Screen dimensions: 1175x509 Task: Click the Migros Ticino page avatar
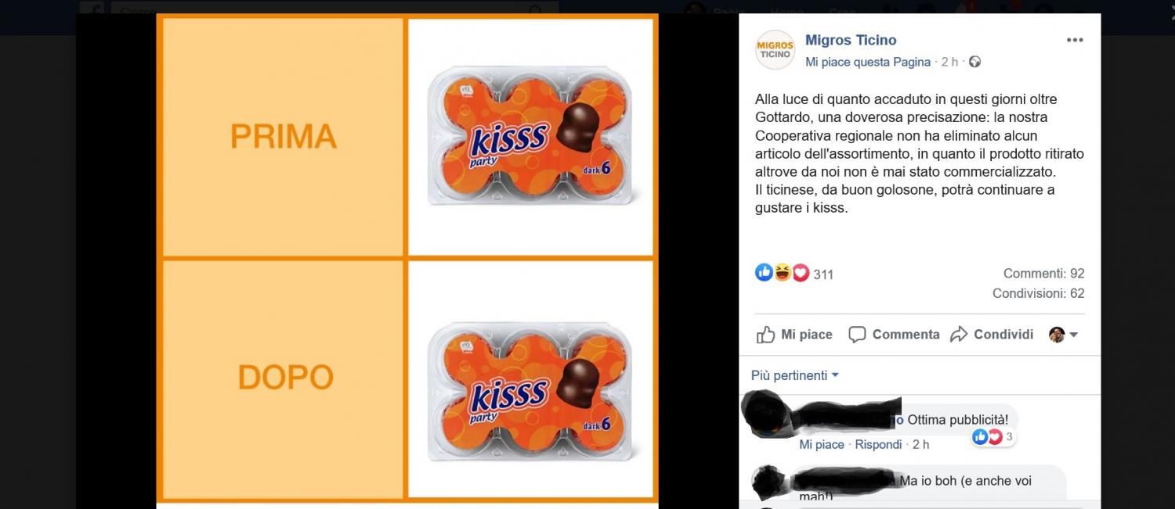(x=775, y=50)
